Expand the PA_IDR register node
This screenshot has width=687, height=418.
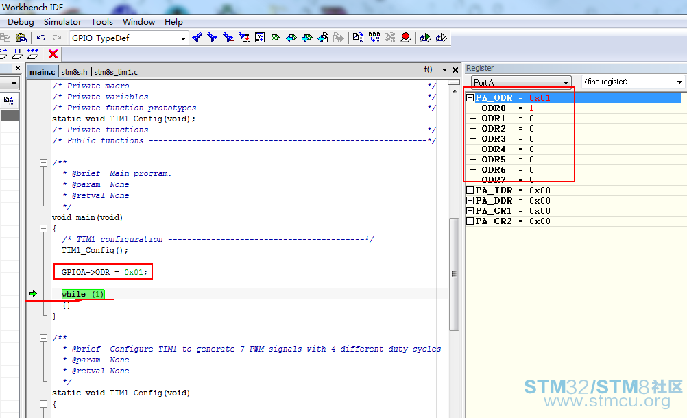(x=470, y=190)
